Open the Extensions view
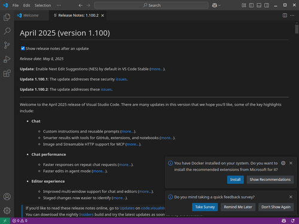Viewport: 299px width, 224px height. point(7,73)
